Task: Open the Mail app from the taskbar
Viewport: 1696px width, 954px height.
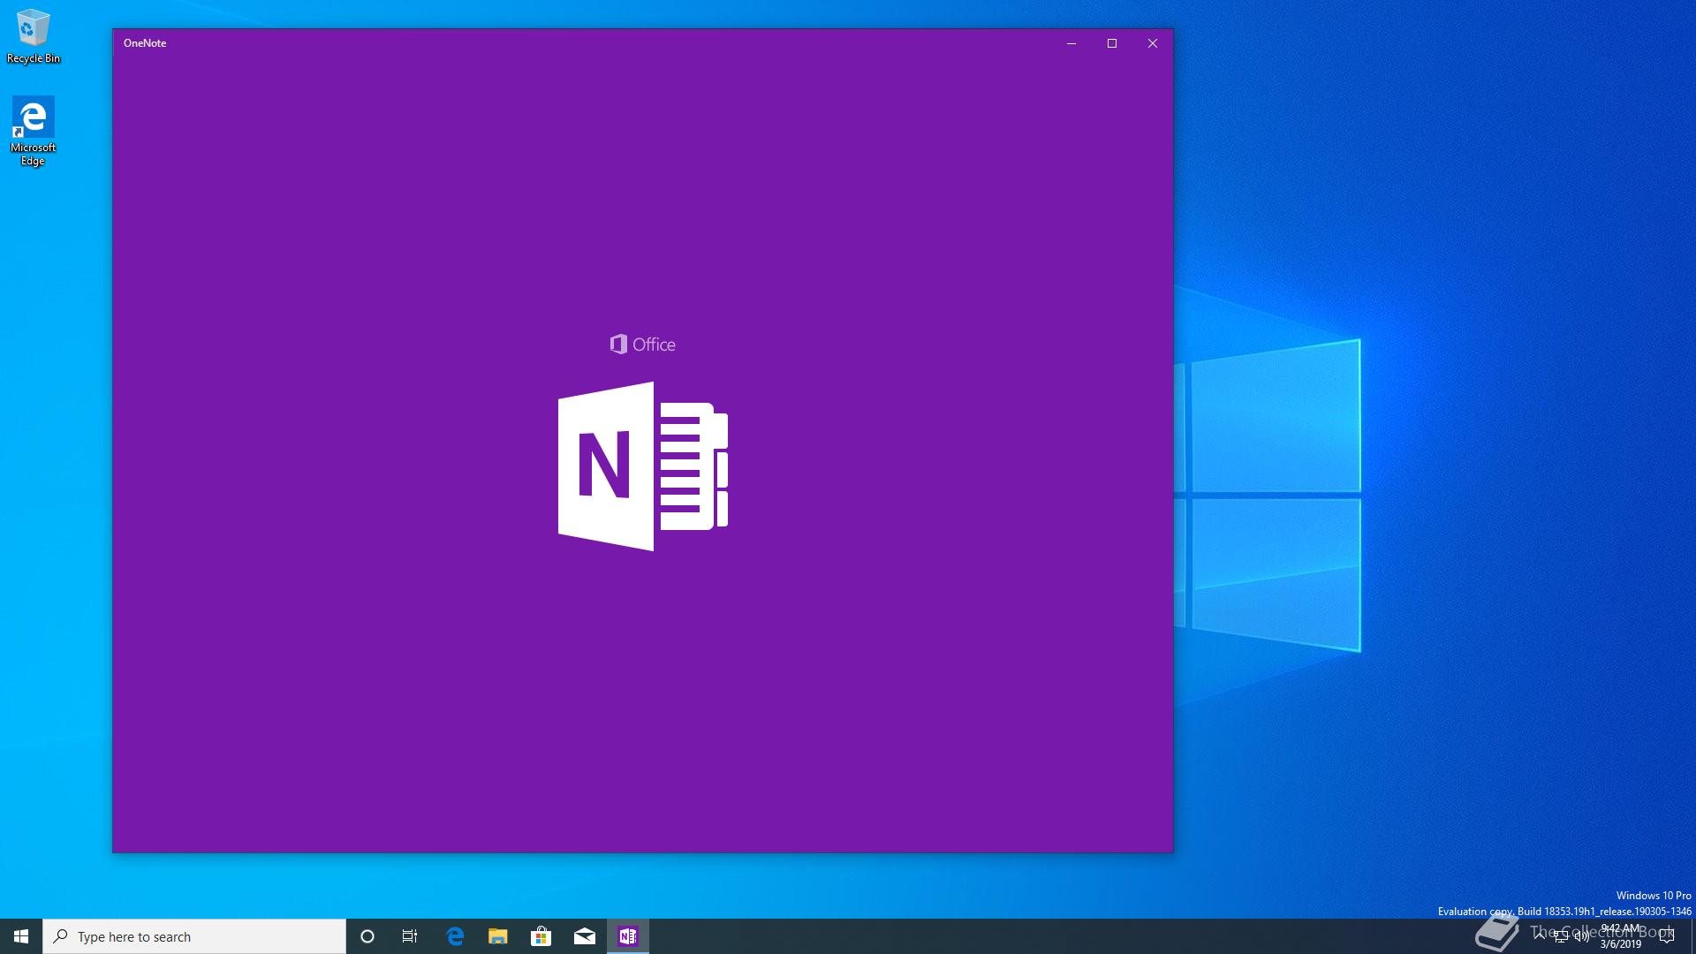Action: [585, 936]
